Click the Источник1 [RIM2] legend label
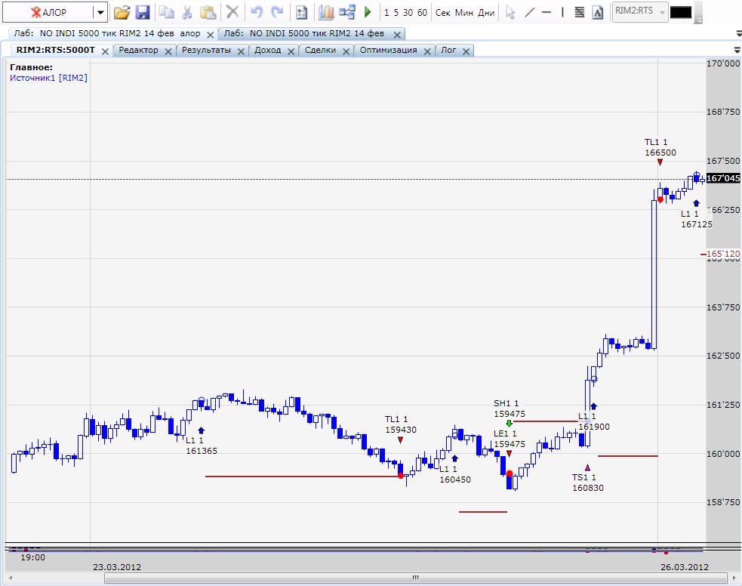The width and height of the screenshot is (742, 586). [48, 78]
